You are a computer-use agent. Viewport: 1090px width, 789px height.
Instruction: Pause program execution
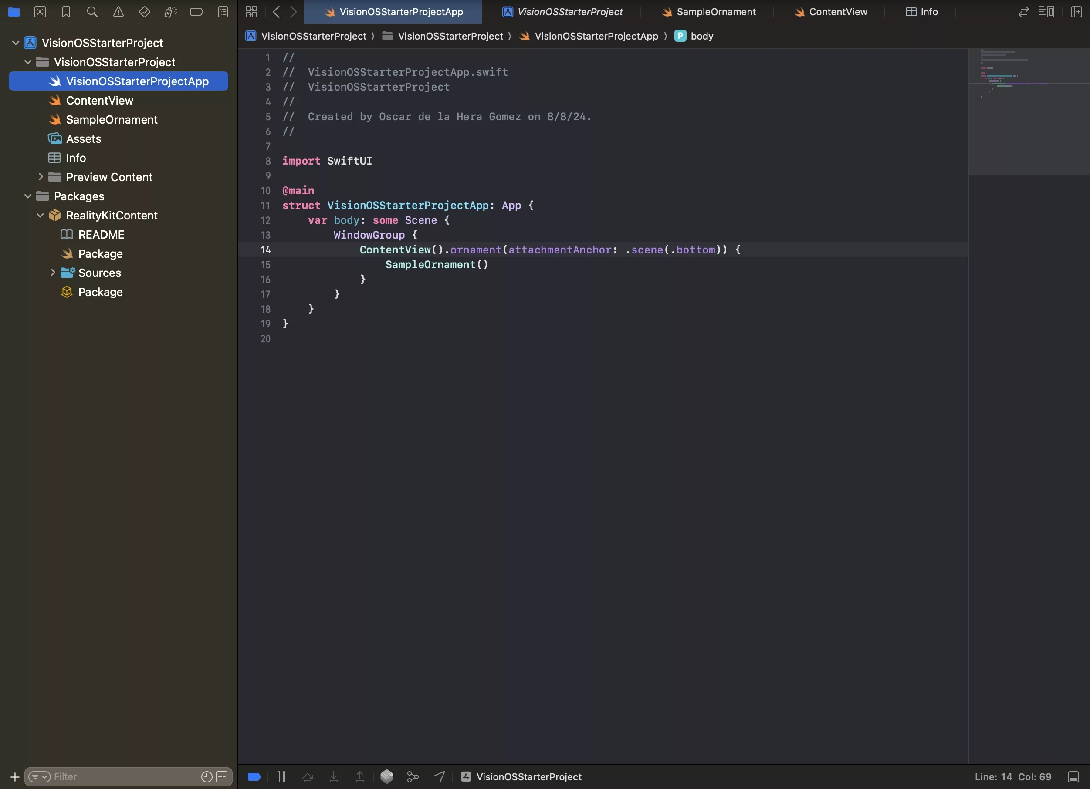[281, 776]
